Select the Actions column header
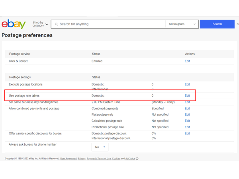This screenshot has height=179, width=239. (x=190, y=54)
